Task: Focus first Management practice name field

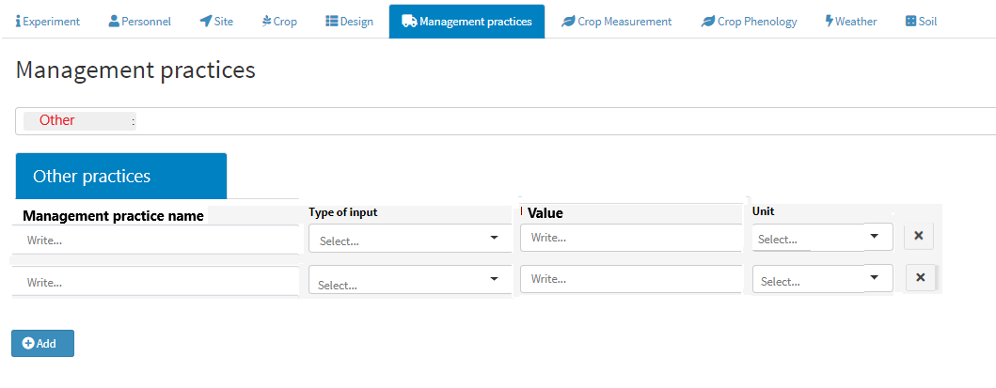Action: click(155, 240)
